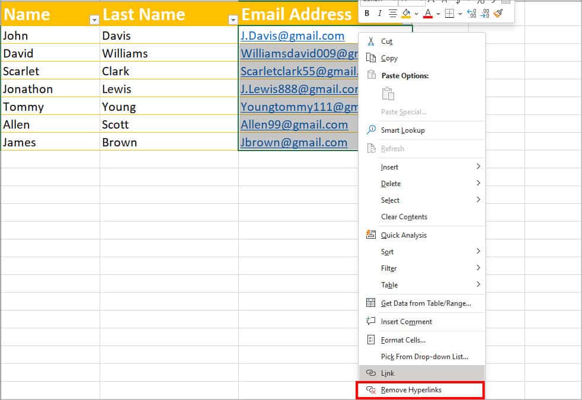Apply italic formatting from the mini toolbar

click(379, 13)
